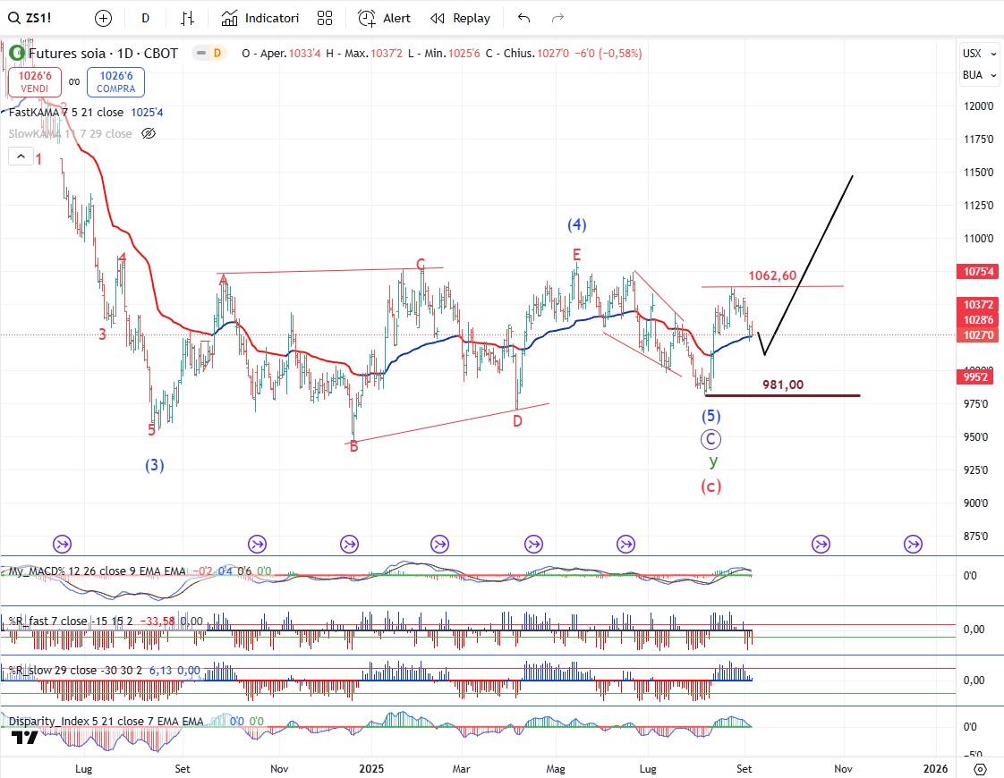Image resolution: width=1004 pixels, height=778 pixels.
Task: Add a symbol to compare (plus icon)
Action: click(103, 18)
